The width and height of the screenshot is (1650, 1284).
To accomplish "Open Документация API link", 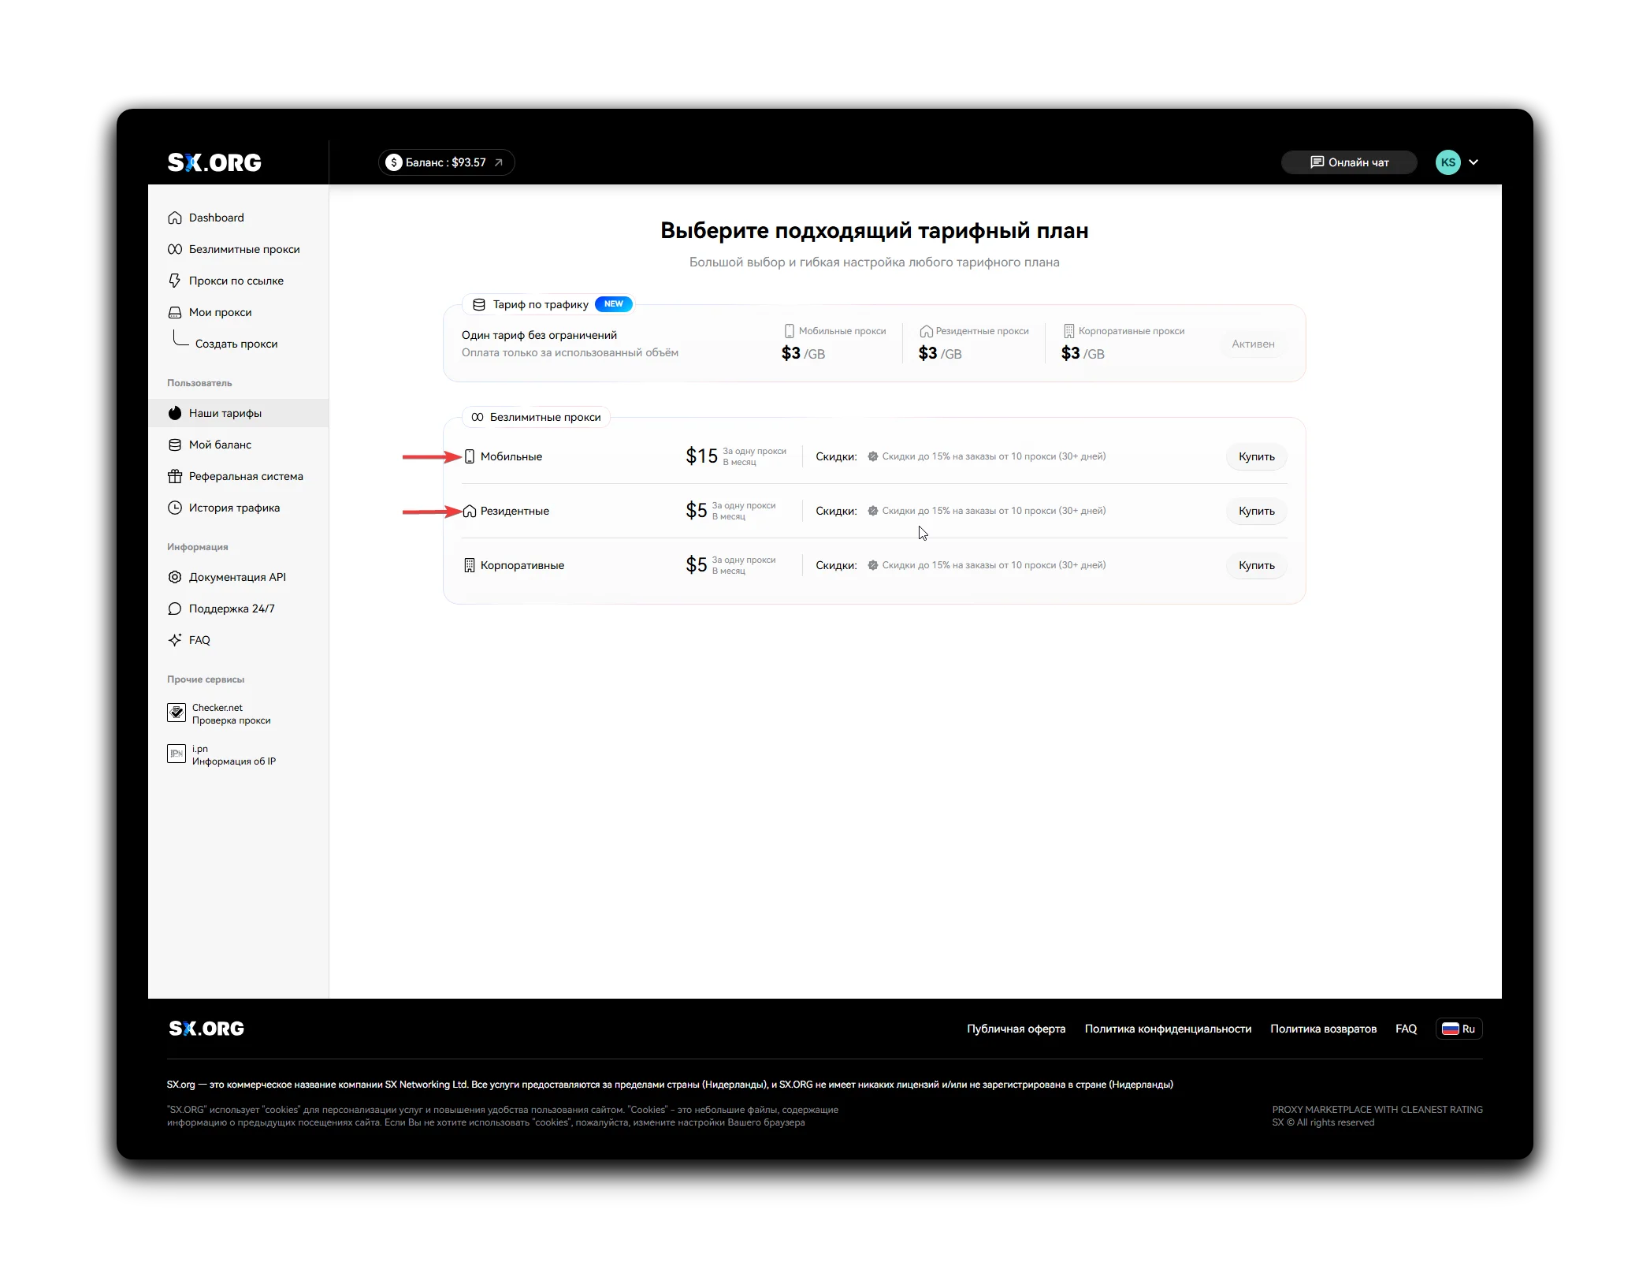I will tap(238, 577).
